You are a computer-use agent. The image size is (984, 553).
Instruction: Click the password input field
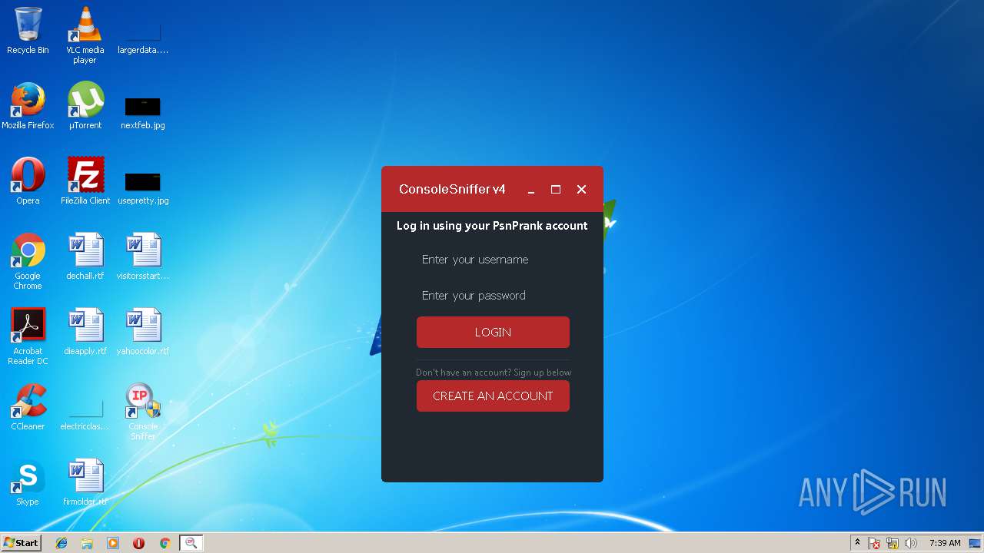493,296
